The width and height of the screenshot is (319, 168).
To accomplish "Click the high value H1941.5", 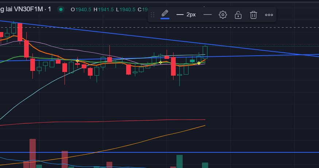I will [x=104, y=9].
